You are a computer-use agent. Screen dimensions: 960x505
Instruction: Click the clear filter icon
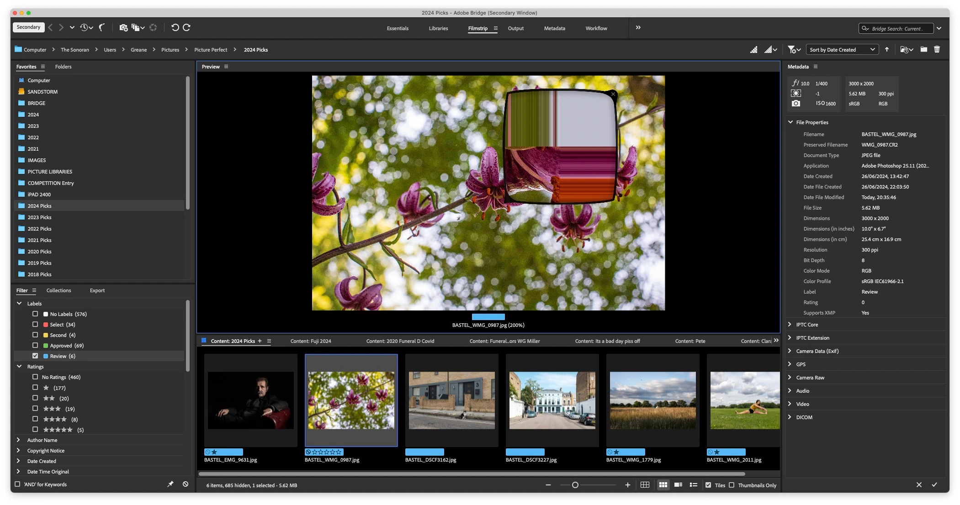(x=186, y=484)
